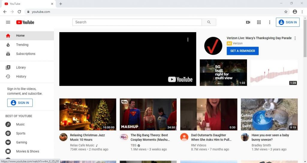
Task: Open Subscriptions in the sidebar
Action: click(27, 54)
